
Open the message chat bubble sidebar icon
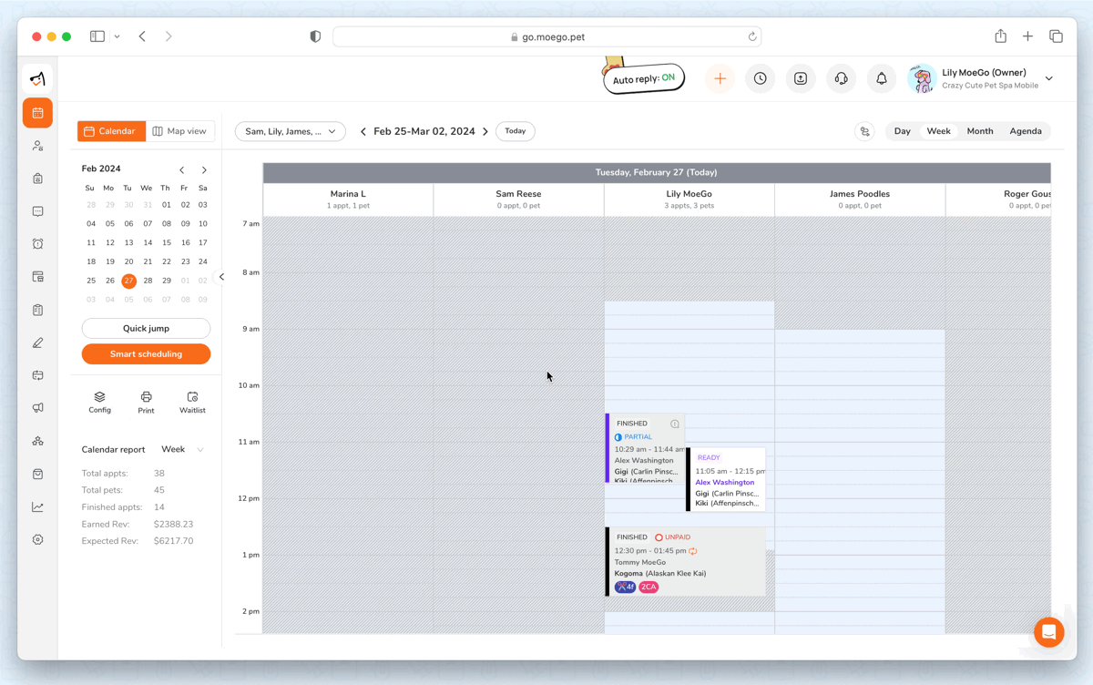(37, 211)
